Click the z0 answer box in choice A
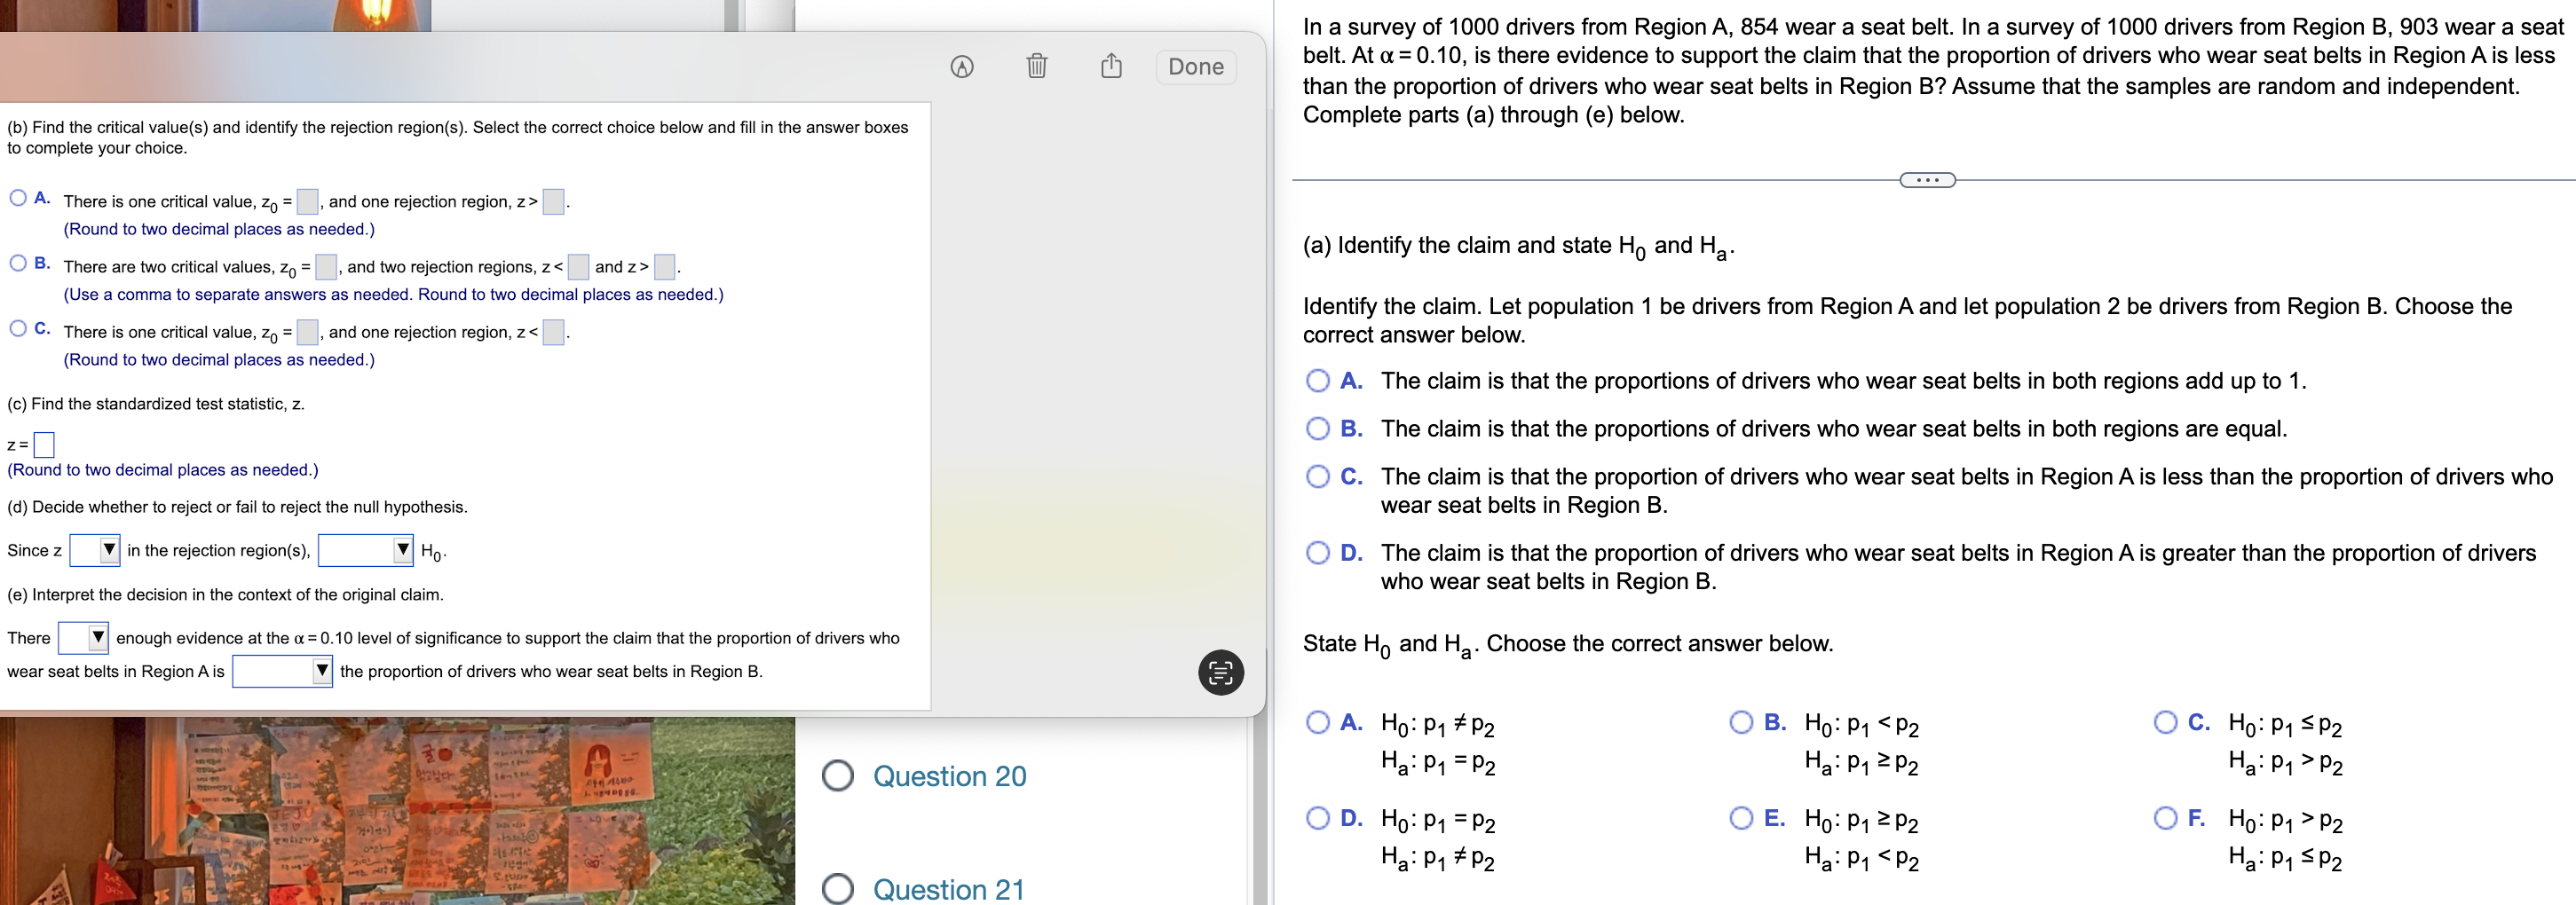The width and height of the screenshot is (2576, 905). [307, 201]
